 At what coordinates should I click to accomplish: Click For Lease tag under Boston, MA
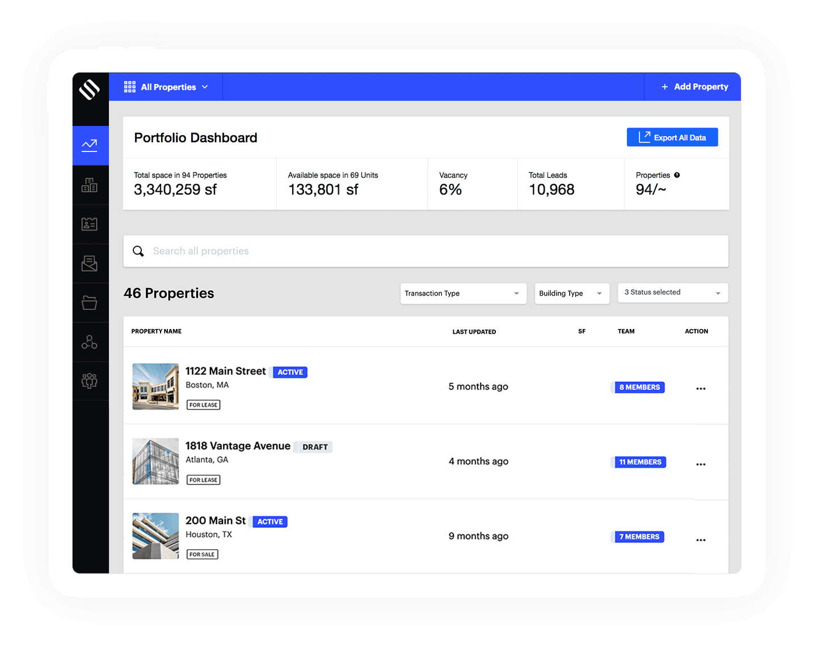(204, 405)
